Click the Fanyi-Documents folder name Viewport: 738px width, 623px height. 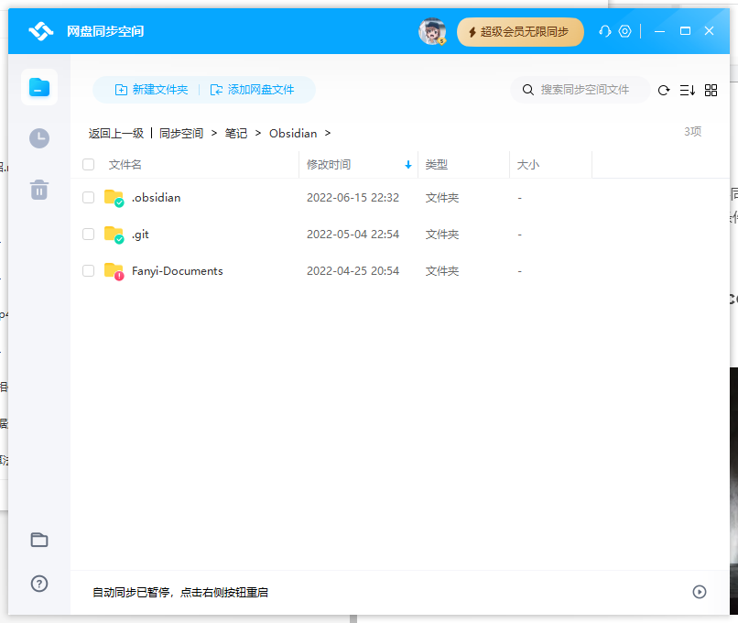tap(177, 271)
